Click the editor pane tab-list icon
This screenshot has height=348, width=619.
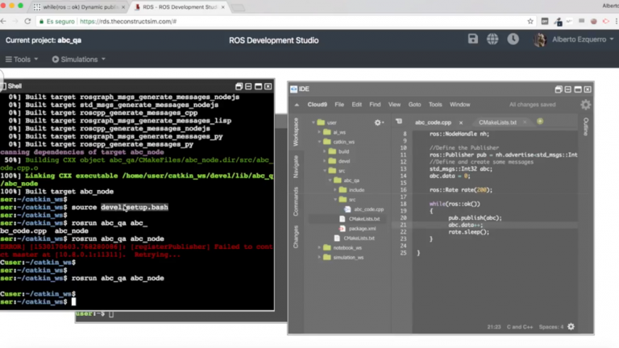point(399,122)
